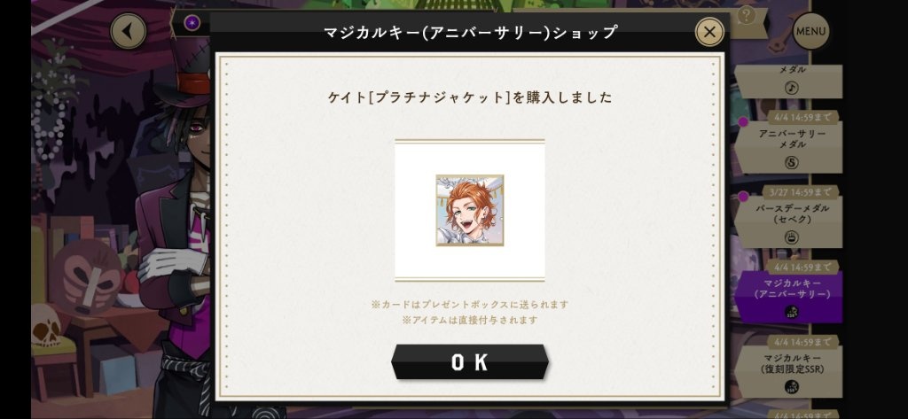Click the Cater card thumbnail
The width and height of the screenshot is (908, 419).
point(470,210)
